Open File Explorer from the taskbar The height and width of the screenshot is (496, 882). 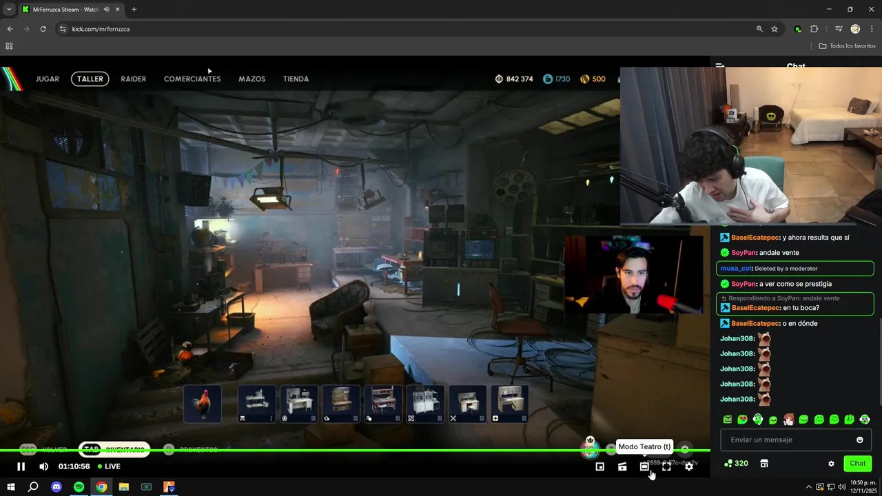[124, 487]
